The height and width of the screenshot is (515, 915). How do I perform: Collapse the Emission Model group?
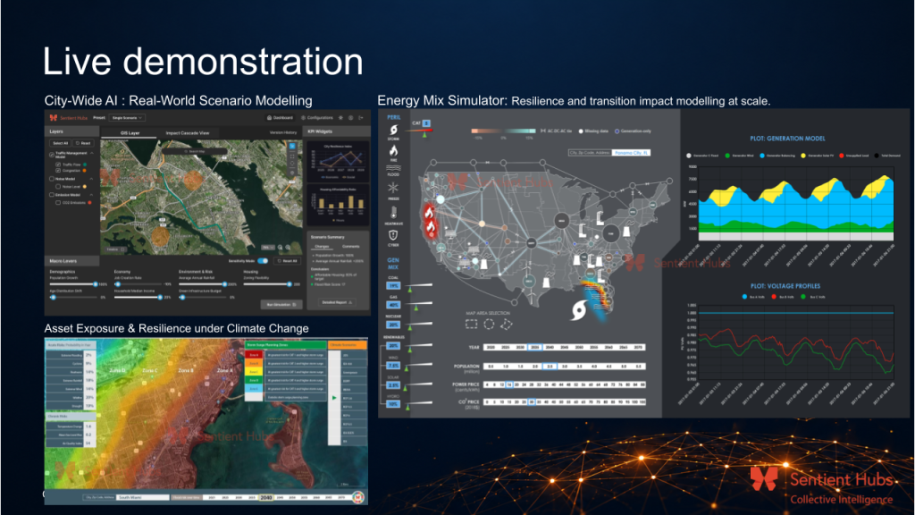92,195
